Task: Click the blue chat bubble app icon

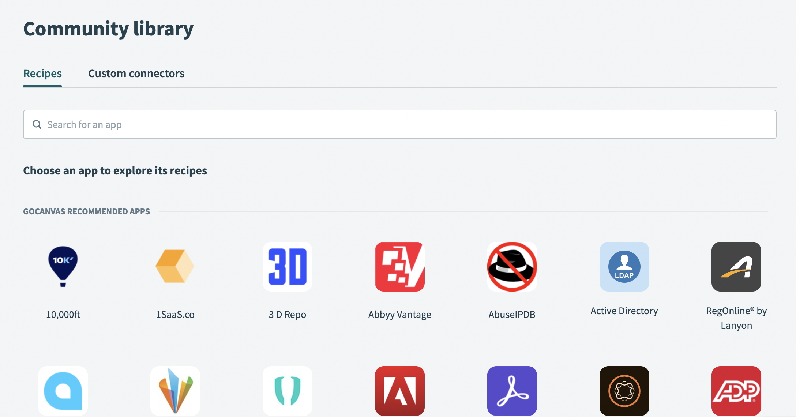Action: click(x=63, y=391)
